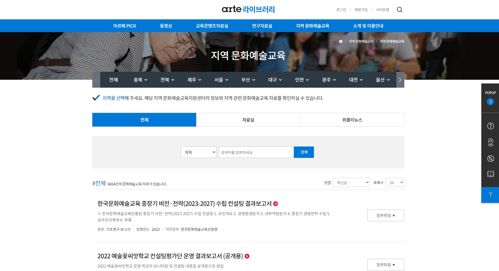Click the location pin sidebar icon
Viewport: 499px width, 271px height.
490,142
